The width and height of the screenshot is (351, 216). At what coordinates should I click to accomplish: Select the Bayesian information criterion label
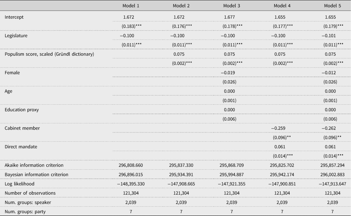point(36,175)
